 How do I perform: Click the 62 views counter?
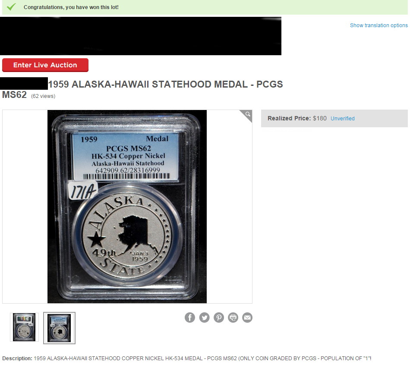[x=43, y=96]
